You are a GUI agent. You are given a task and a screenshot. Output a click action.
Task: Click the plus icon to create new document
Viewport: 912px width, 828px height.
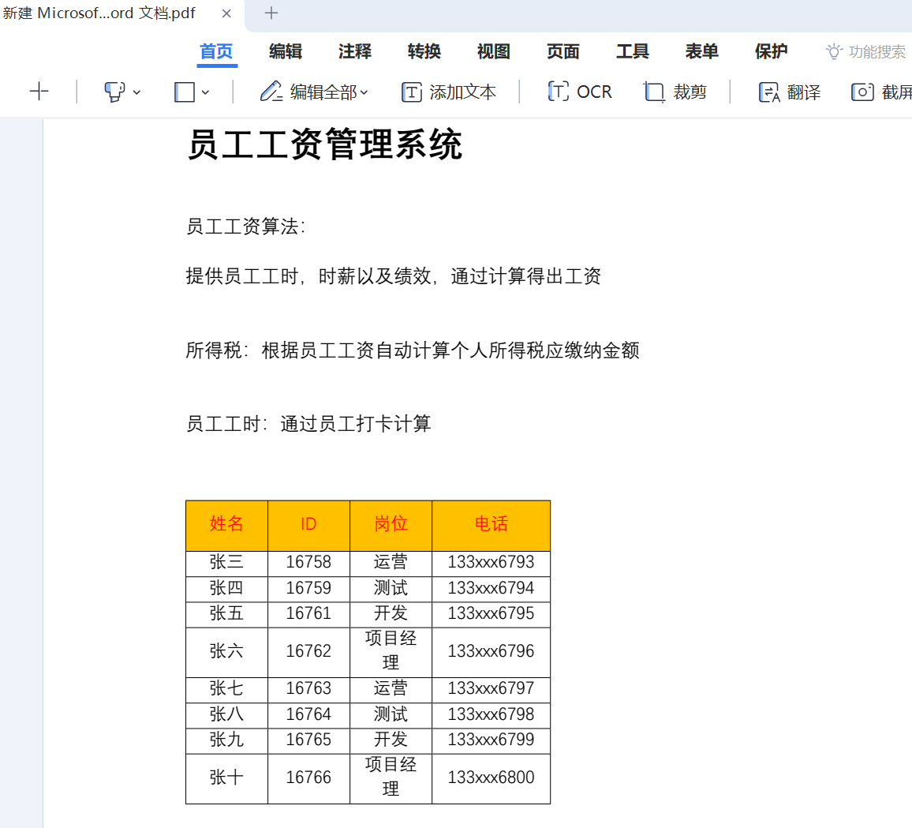tap(39, 91)
